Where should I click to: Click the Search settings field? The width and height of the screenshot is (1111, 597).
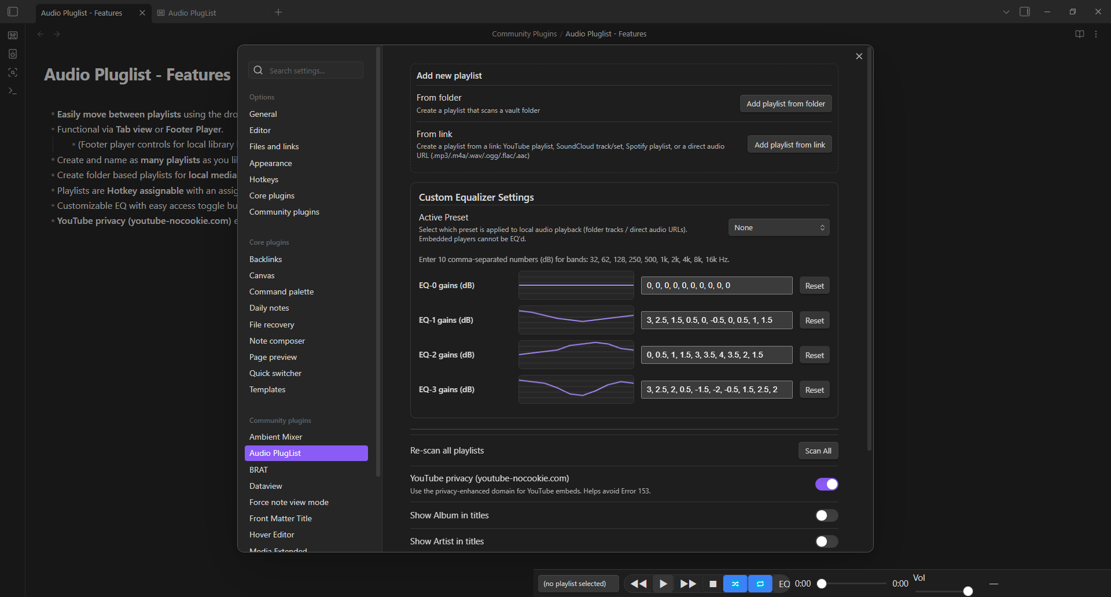point(306,71)
